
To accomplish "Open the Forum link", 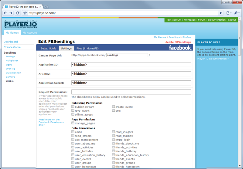I will point(202,20).
